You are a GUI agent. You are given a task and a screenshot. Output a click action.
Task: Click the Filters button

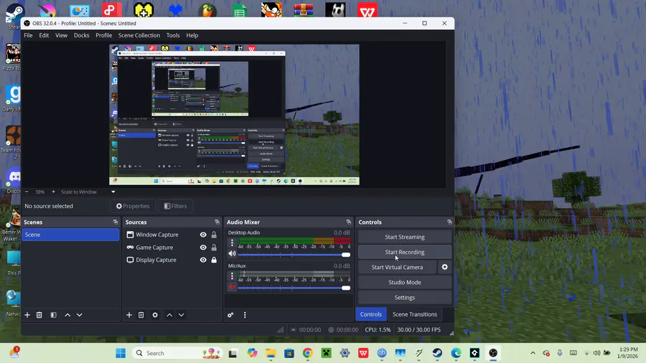coord(176,206)
